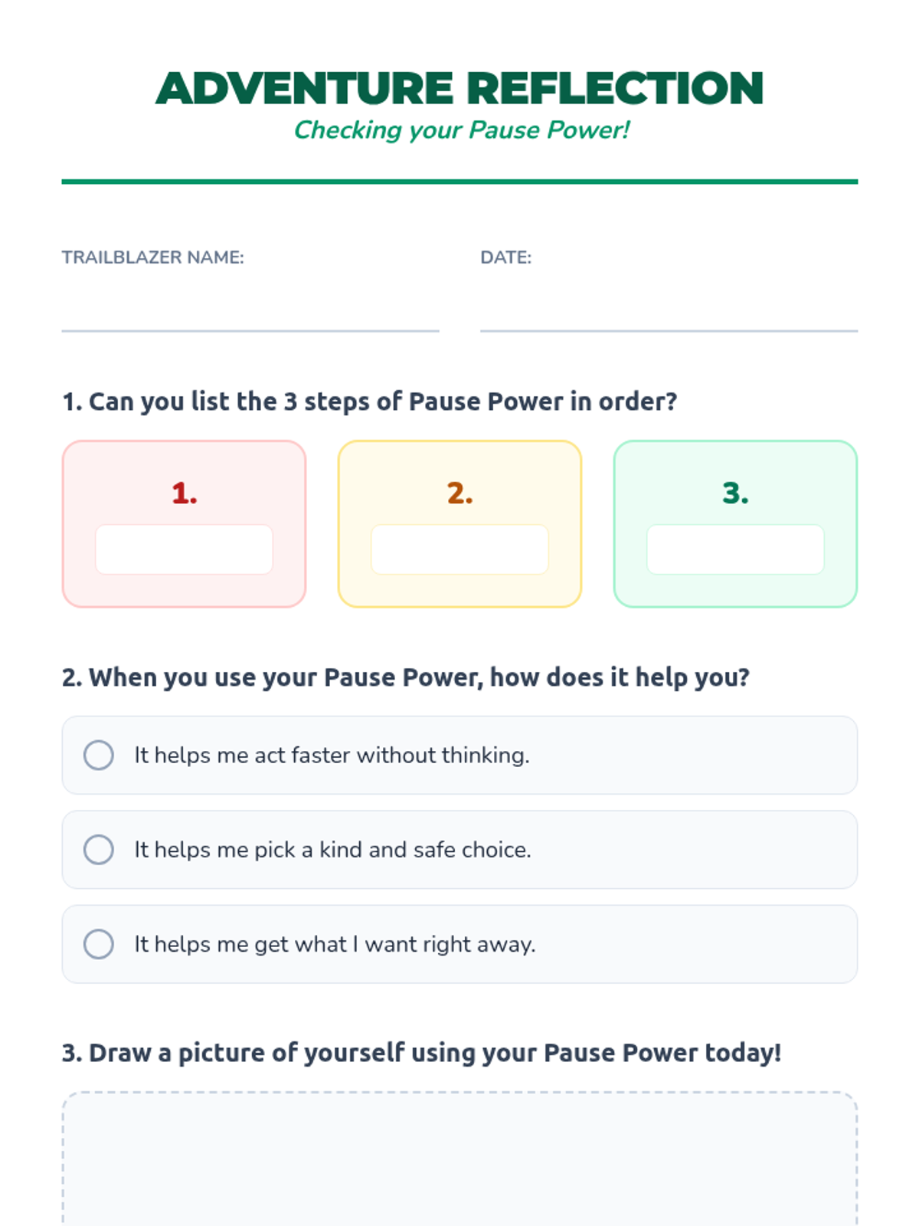Screen dimensions: 919x1226
Task: Click the 'Adventure Reflection' title
Action: pyautogui.click(x=459, y=88)
